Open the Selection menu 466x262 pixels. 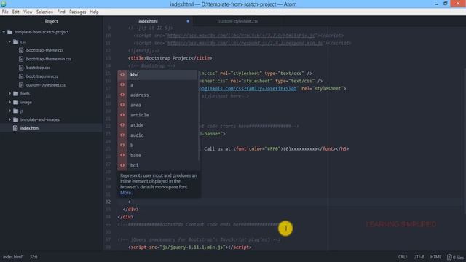pyautogui.click(x=44, y=12)
